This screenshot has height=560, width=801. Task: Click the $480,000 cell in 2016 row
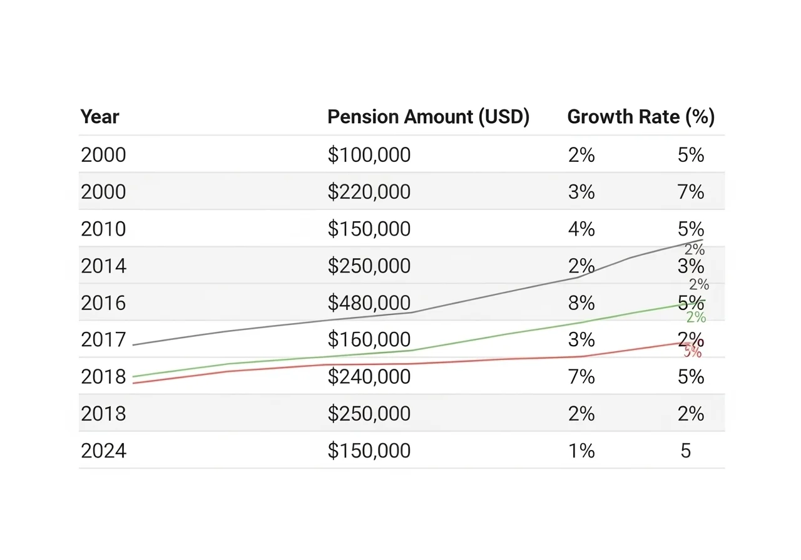pos(369,302)
